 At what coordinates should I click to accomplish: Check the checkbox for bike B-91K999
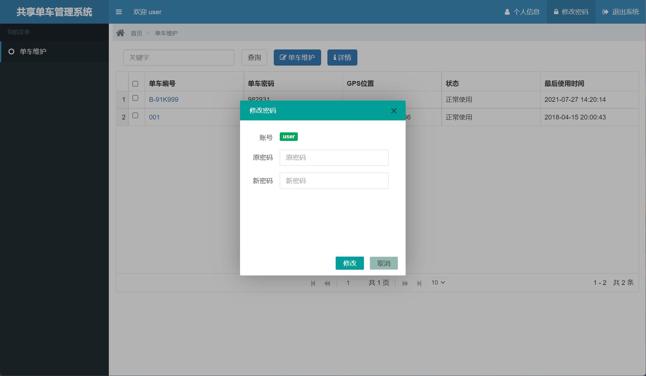(136, 98)
